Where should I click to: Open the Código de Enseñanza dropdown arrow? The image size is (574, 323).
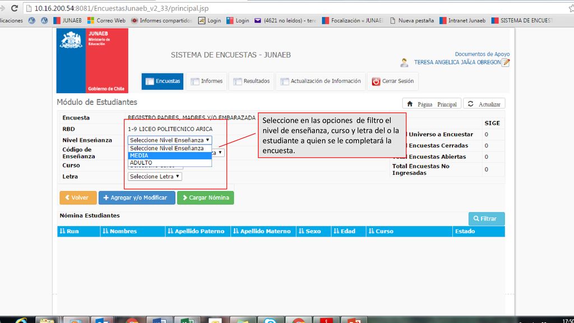220,153
